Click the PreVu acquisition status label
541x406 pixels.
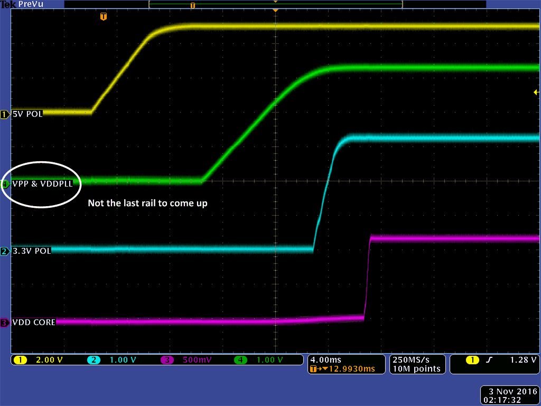pyautogui.click(x=30, y=4)
